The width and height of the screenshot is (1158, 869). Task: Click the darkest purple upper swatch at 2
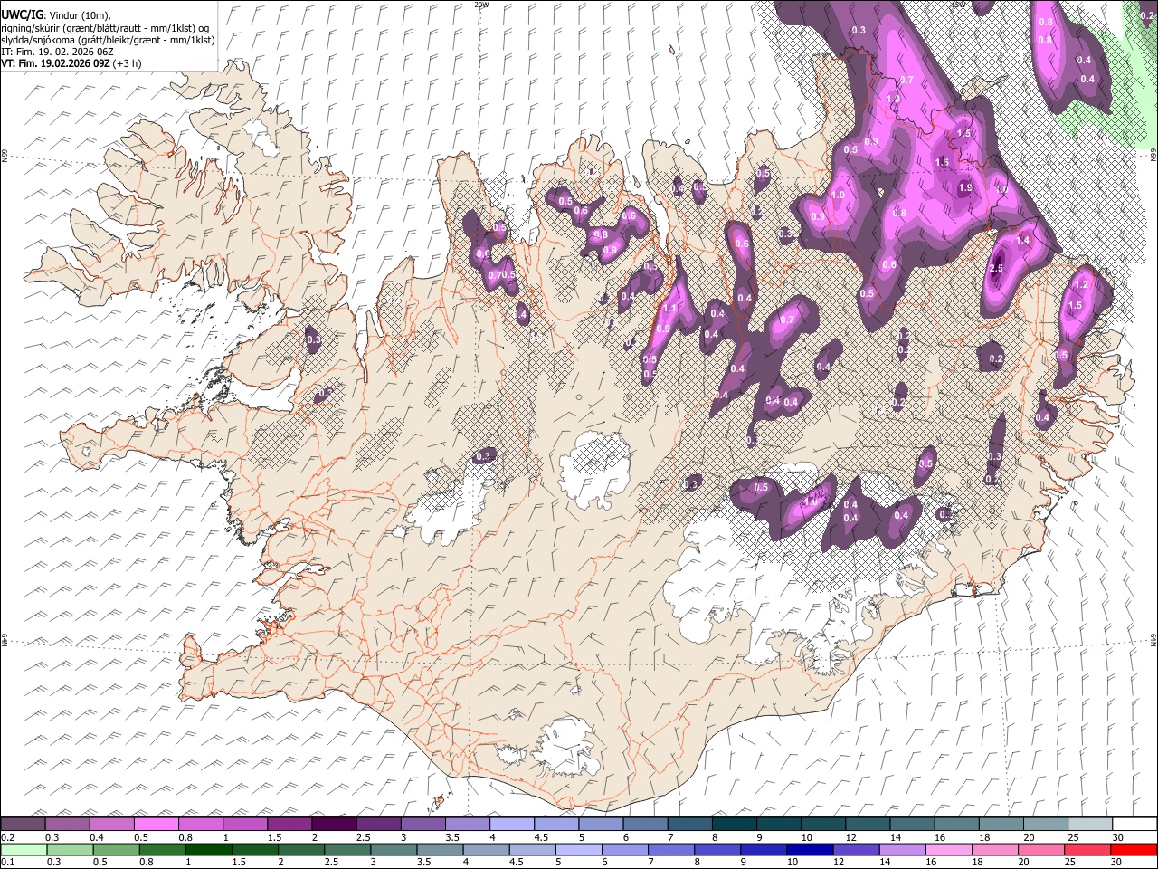click(x=334, y=825)
